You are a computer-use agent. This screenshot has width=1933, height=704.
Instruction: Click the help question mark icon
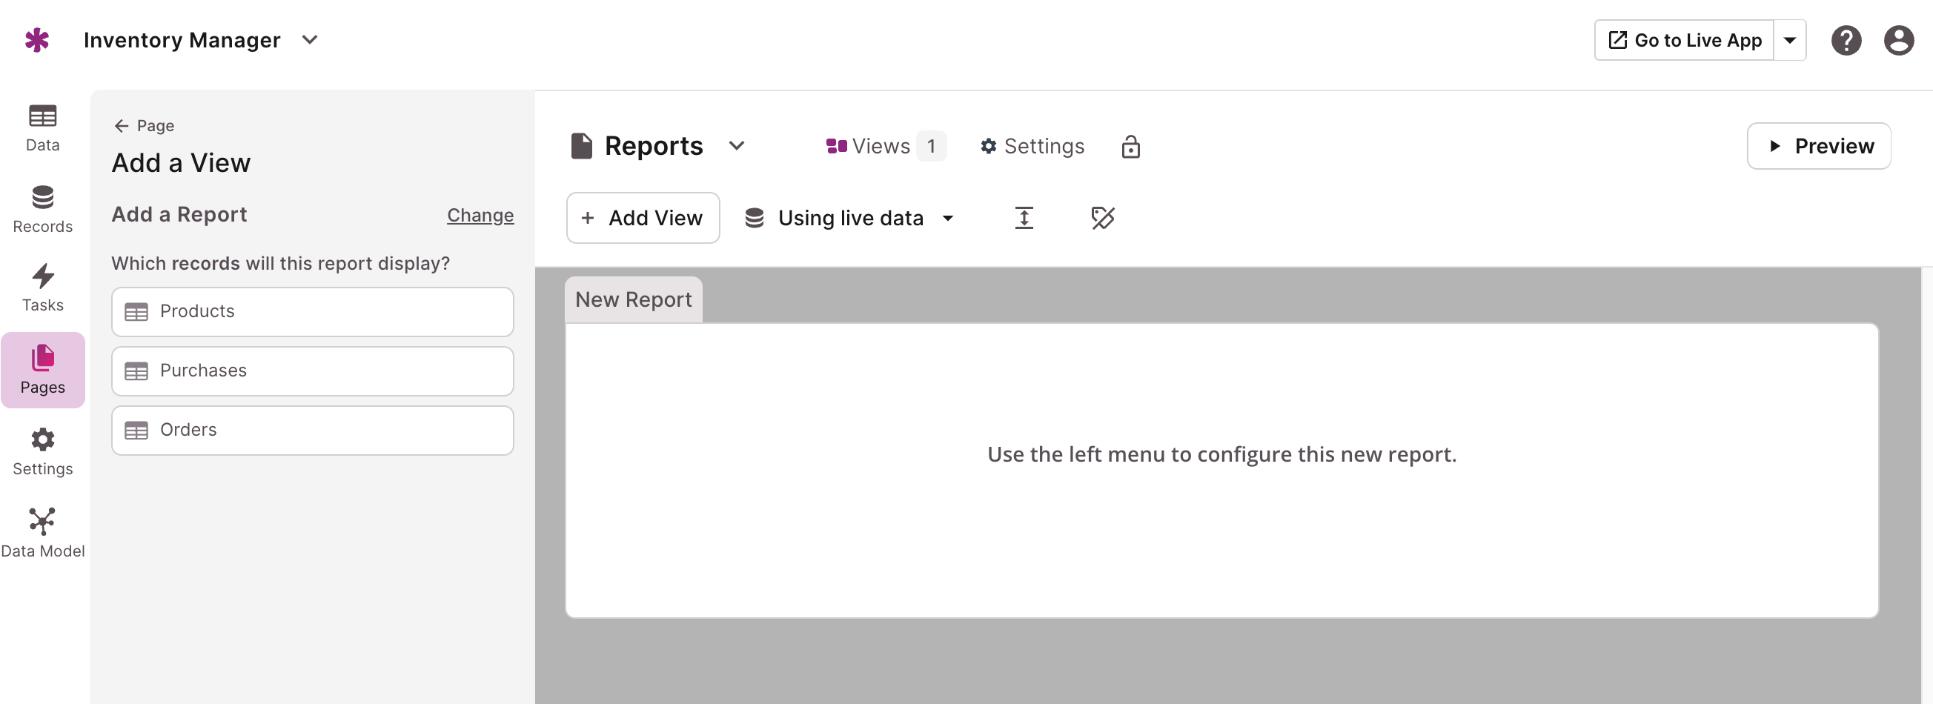pos(1846,41)
